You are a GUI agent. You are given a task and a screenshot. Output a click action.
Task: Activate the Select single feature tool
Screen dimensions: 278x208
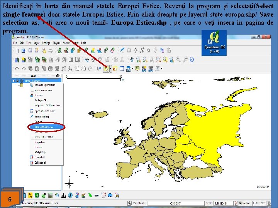(106, 69)
